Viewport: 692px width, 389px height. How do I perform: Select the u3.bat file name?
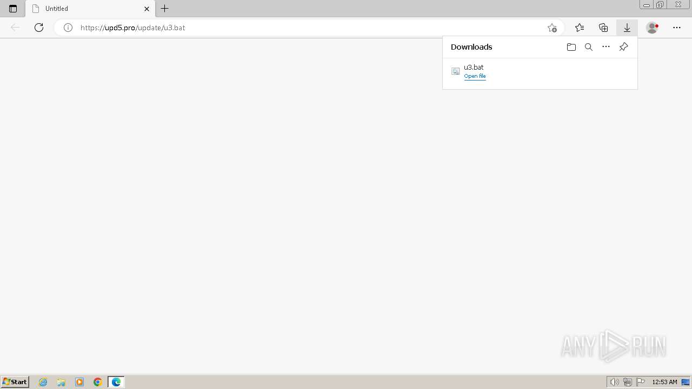coord(474,67)
